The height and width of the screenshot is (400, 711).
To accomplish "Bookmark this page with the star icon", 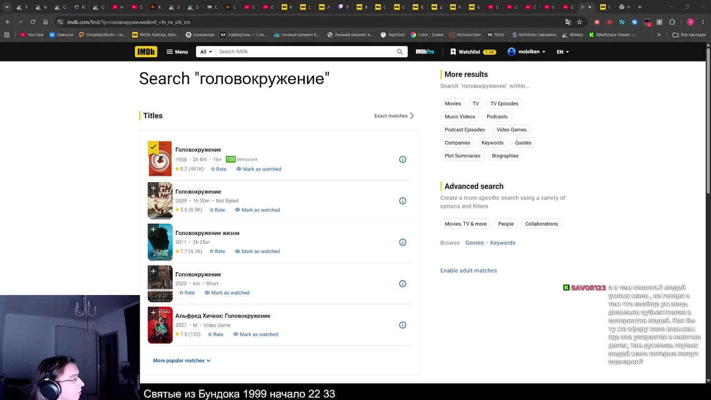I will tap(579, 22).
